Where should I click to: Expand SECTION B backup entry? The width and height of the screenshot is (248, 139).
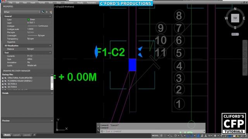(x=3, y=87)
